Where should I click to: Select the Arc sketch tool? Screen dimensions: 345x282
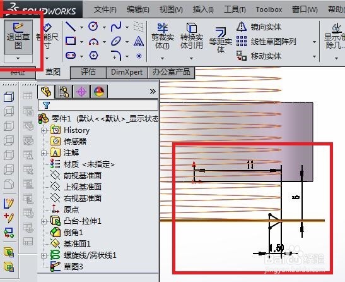click(x=93, y=41)
